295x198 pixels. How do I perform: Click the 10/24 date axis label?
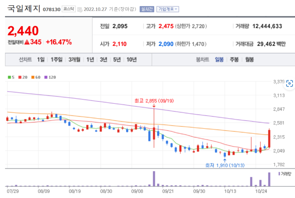(261, 191)
